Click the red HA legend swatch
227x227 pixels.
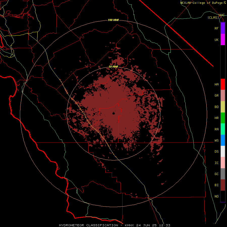pos(223,84)
